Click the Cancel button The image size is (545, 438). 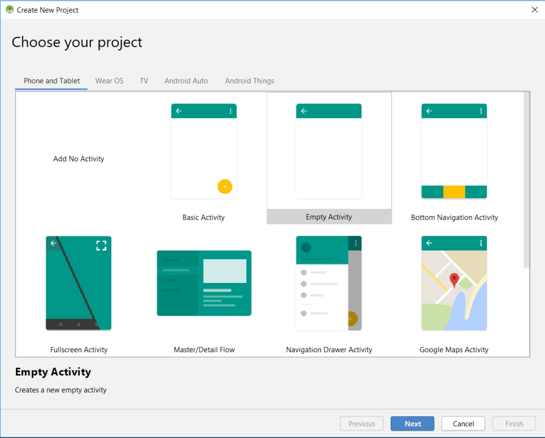tap(463, 424)
